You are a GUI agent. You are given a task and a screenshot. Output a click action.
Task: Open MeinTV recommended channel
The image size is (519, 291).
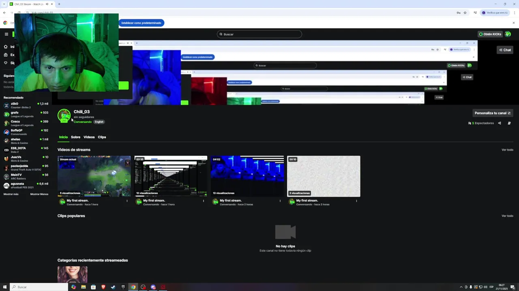pyautogui.click(x=26, y=177)
